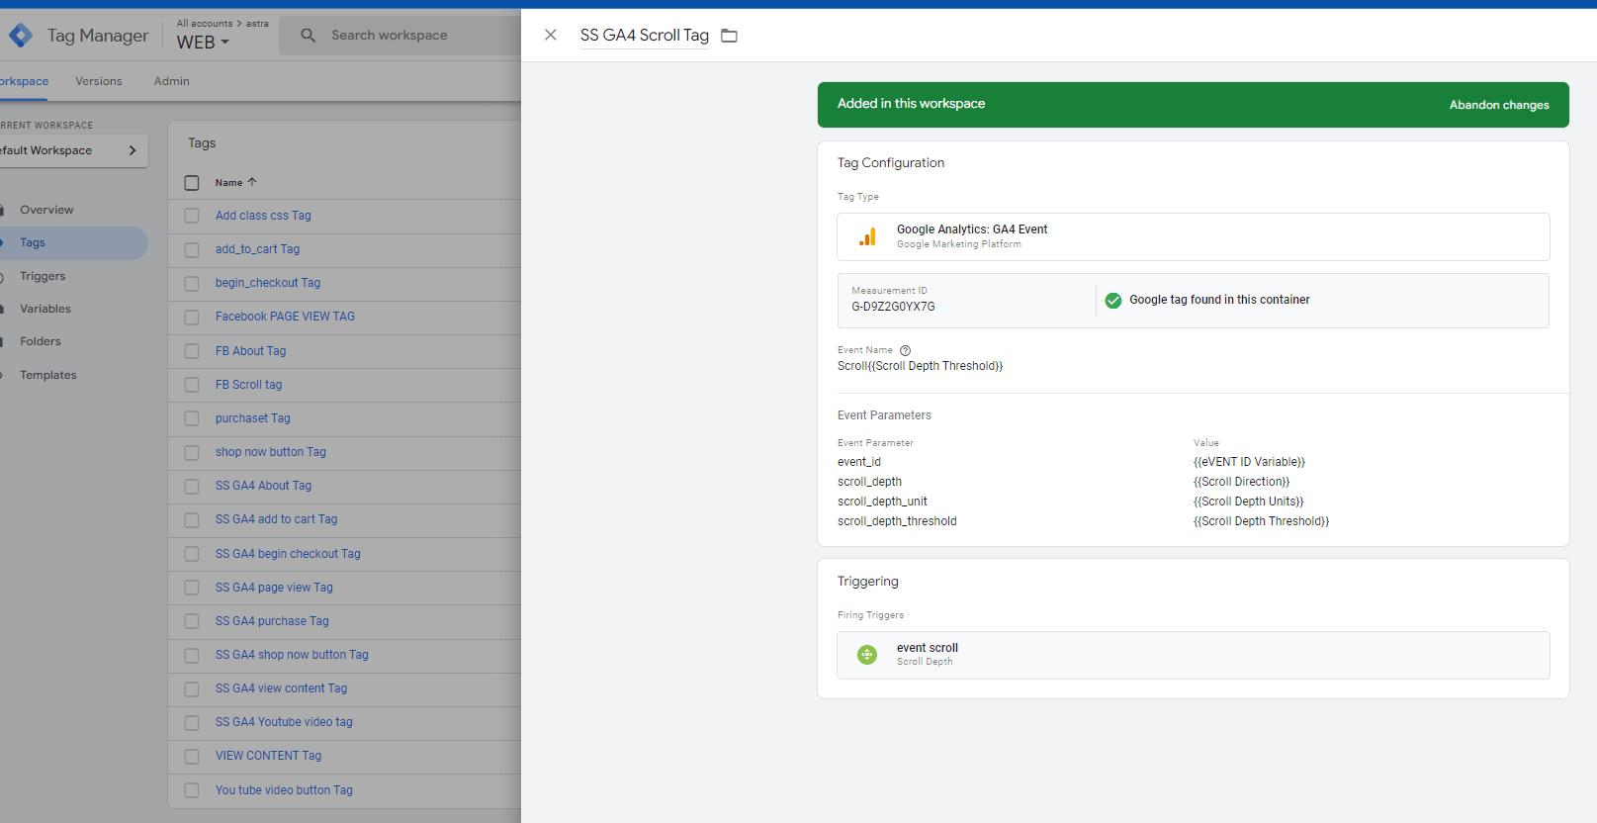The image size is (1597, 823).
Task: Open the VIEW CONTENT Tag
Action: (x=268, y=756)
